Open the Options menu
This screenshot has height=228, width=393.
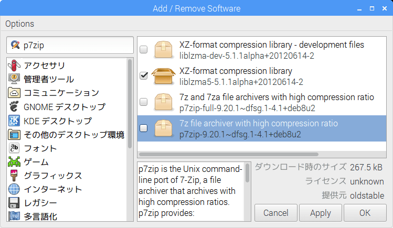pyautogui.click(x=20, y=24)
